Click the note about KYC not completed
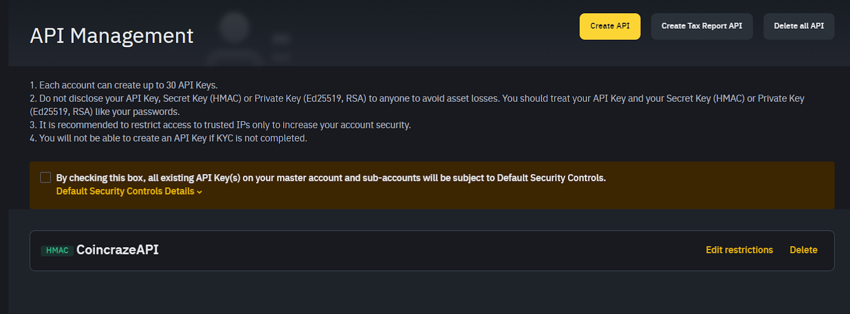This screenshot has height=314, width=850. [x=168, y=138]
